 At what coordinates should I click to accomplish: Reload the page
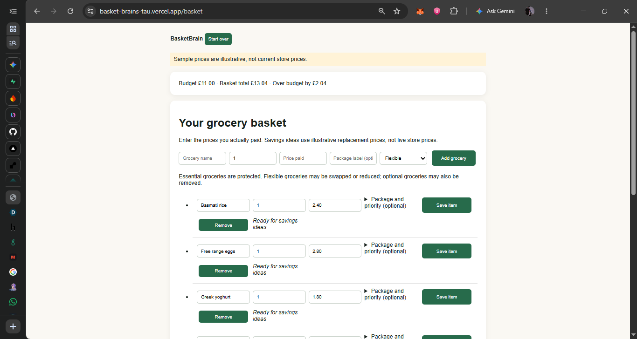[x=70, y=11]
